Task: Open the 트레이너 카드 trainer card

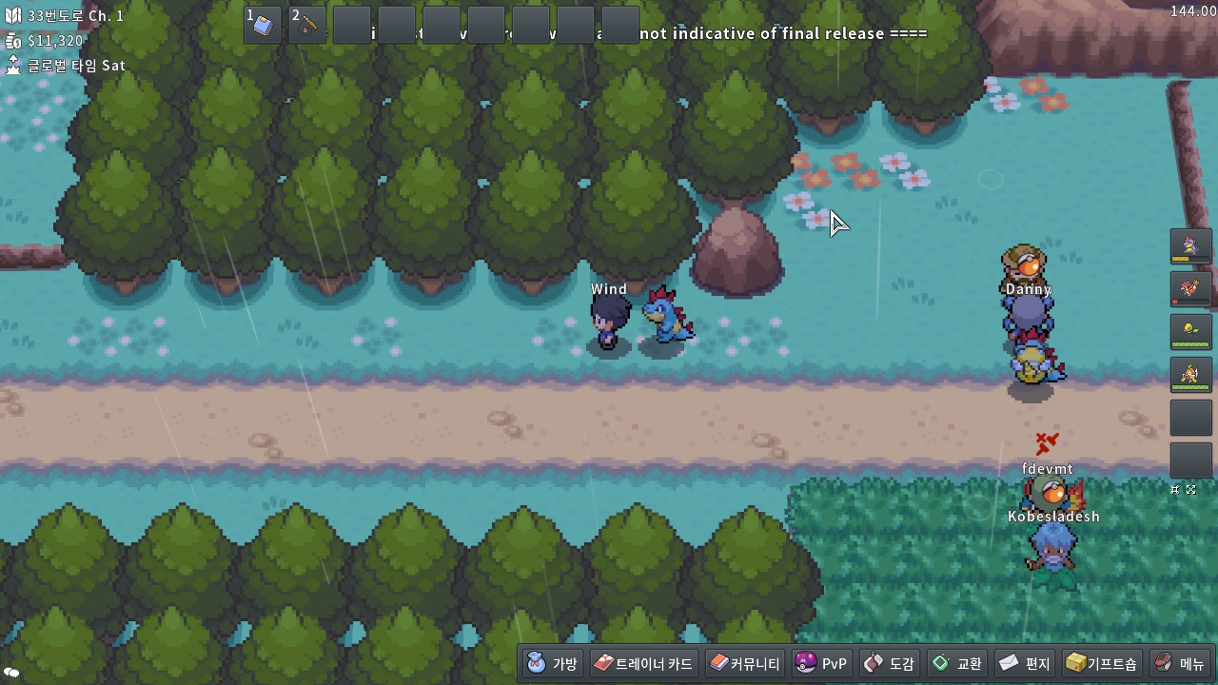Action: tap(643, 663)
